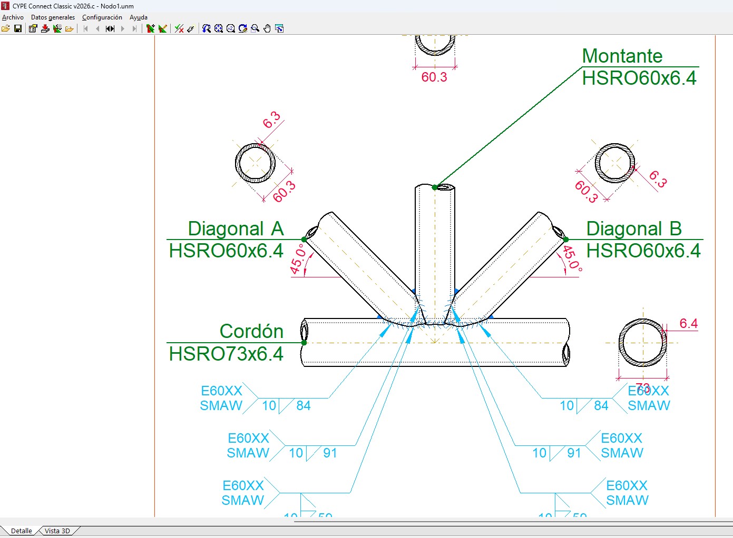Screen dimensions: 733x538
Task: Click the last toolbar window icon
Action: pos(279,28)
